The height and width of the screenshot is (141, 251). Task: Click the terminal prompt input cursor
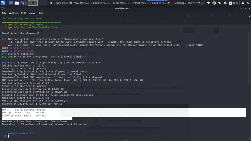[x=8, y=136]
